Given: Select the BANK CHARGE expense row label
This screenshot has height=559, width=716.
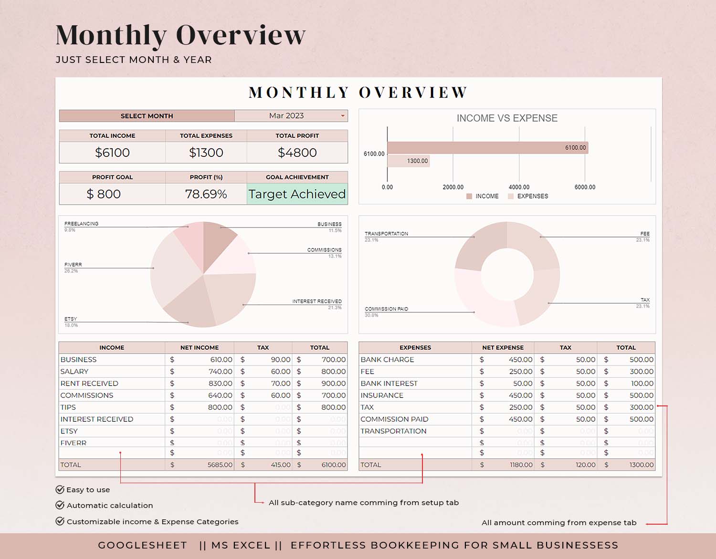Looking at the screenshot, I should (x=387, y=360).
